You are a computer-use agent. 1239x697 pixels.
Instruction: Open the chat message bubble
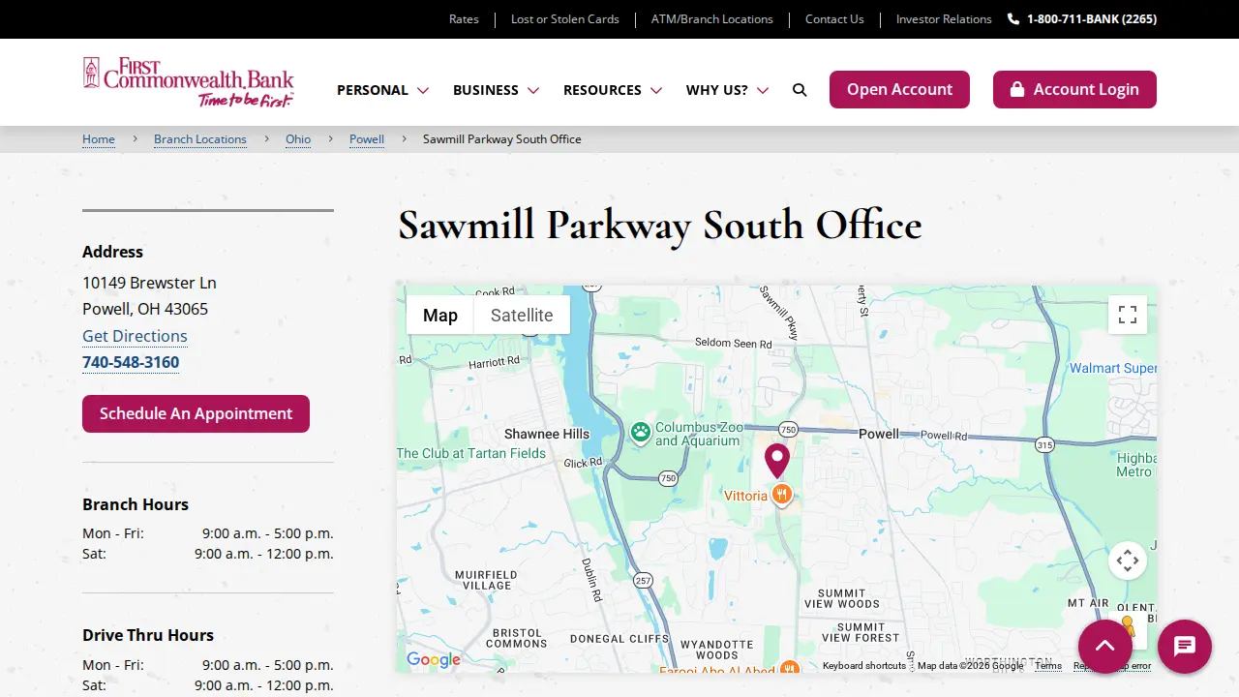1185,647
